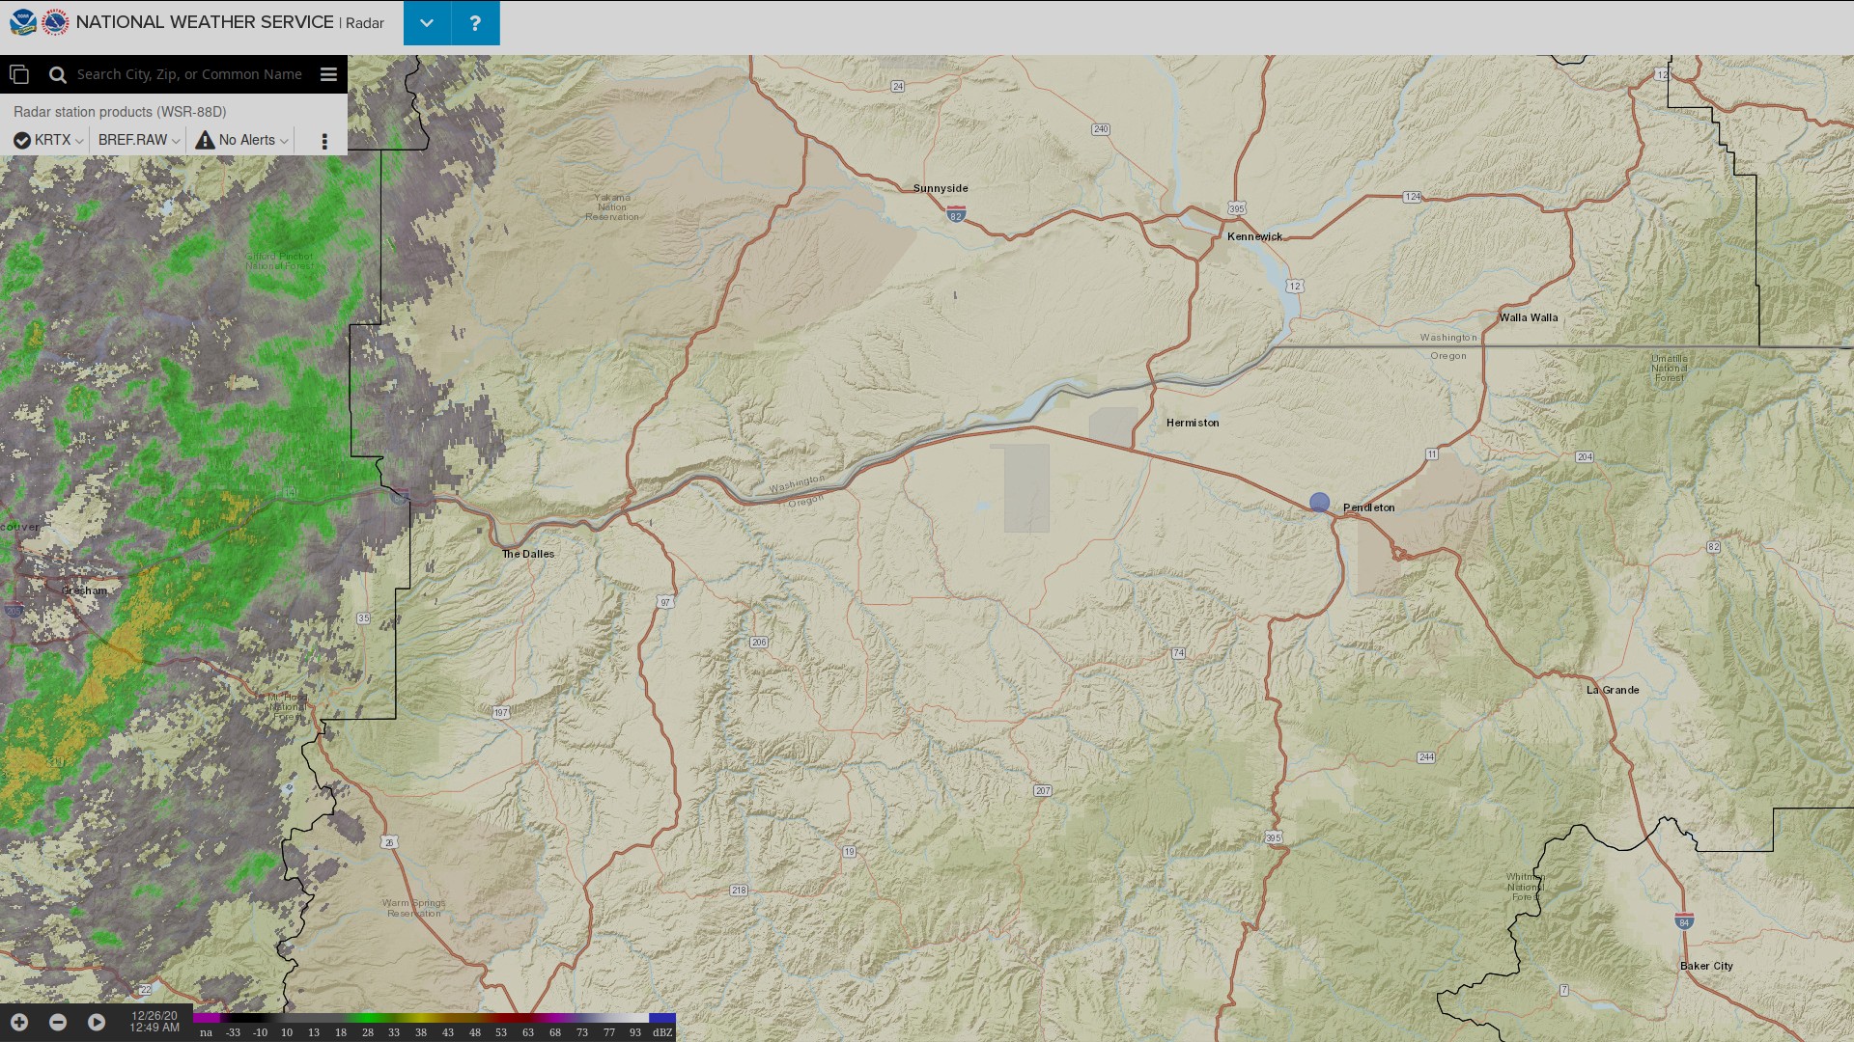Zoom out with the minus button
Screen dimensions: 1854x1042
58,1022
